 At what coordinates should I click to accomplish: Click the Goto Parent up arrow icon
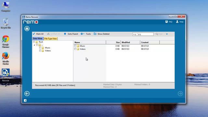tap(65, 34)
